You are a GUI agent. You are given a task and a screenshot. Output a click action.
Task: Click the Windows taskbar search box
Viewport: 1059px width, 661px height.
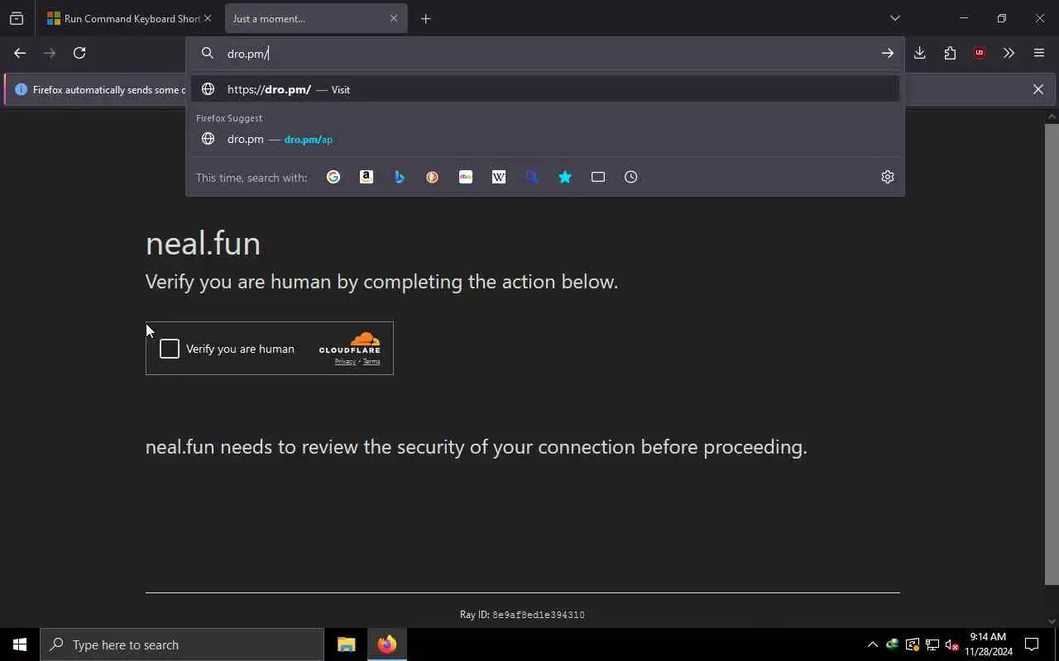pyautogui.click(x=182, y=644)
